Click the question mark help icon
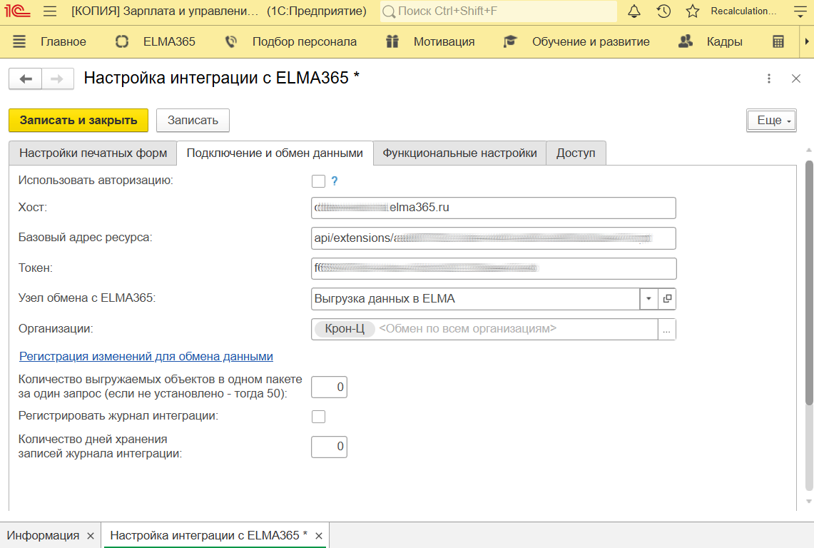This screenshot has height=548, width=814. pyautogui.click(x=334, y=181)
